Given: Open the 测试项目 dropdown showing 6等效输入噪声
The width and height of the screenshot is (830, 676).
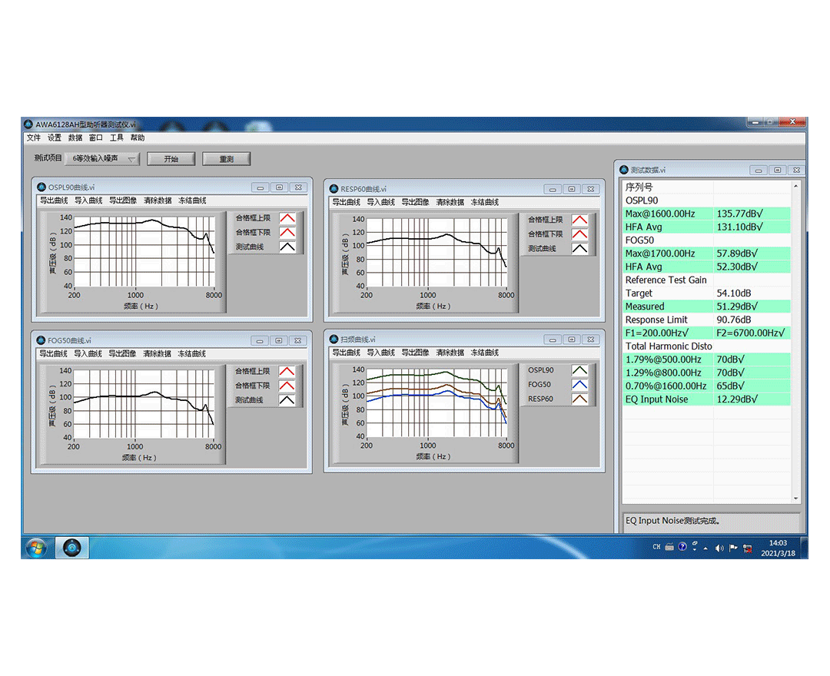Looking at the screenshot, I should click(x=101, y=159).
